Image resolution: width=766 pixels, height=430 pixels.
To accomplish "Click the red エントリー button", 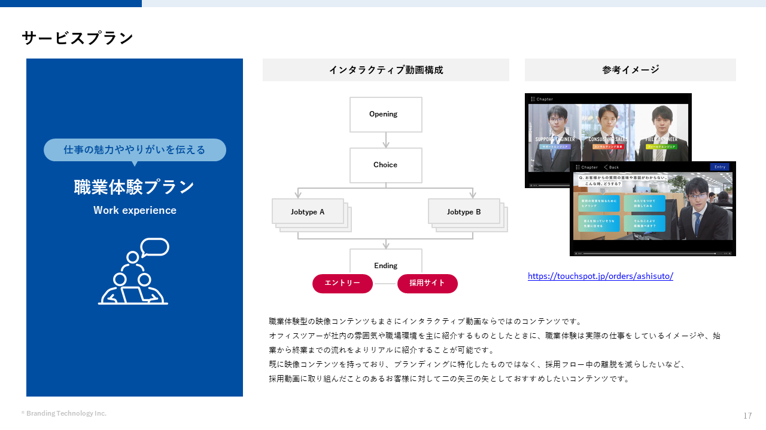I will tap(342, 284).
